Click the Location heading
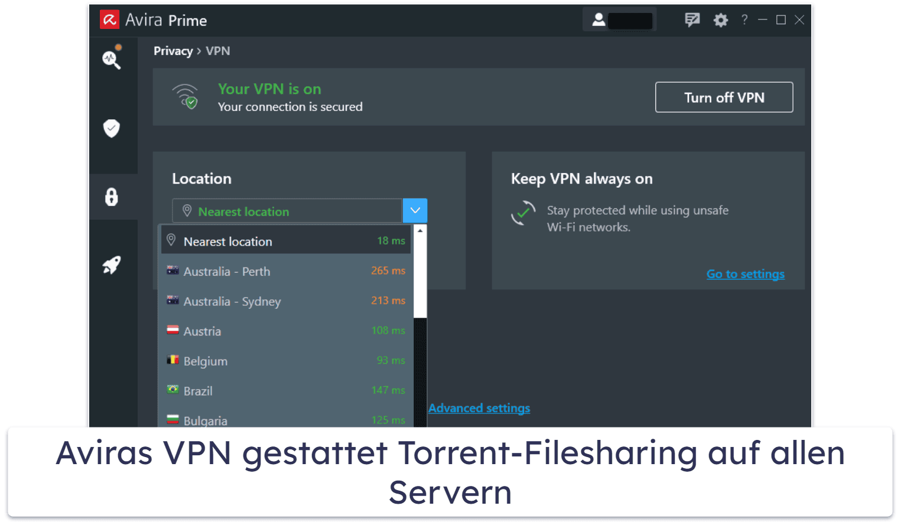The image size is (901, 522). click(x=201, y=179)
